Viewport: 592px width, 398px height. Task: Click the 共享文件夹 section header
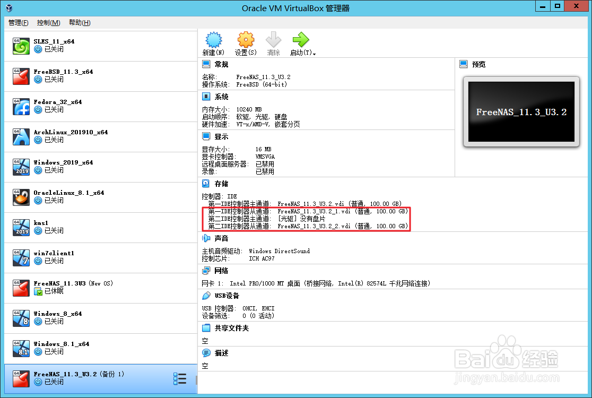pos(232,328)
